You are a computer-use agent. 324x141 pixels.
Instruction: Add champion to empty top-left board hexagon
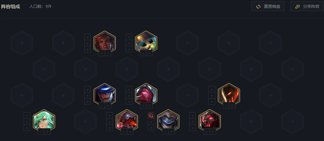(x=22, y=43)
